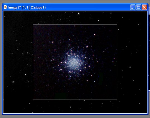
Task: Maximize the Image3 document window
Action: coord(139,7)
